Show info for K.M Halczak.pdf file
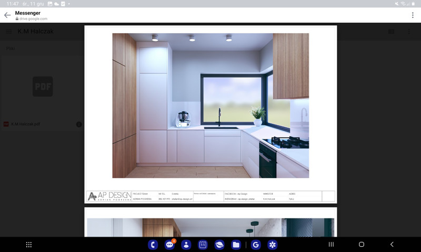The height and width of the screenshot is (252, 421). (79, 124)
